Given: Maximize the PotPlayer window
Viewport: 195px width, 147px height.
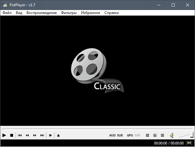Looking at the screenshot, I should click(x=173, y=5).
